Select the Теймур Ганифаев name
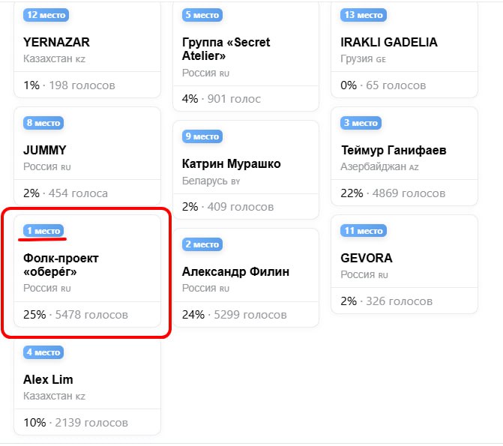This screenshot has height=446, width=503. [x=394, y=150]
